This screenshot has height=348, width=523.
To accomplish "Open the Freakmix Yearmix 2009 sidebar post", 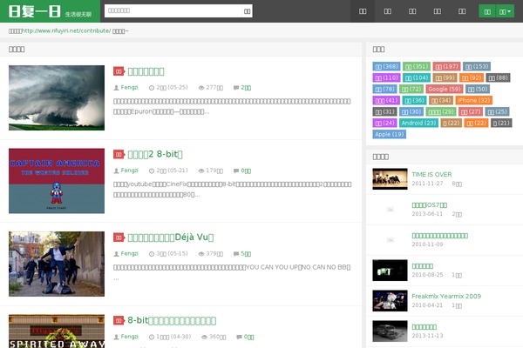I will [446, 296].
